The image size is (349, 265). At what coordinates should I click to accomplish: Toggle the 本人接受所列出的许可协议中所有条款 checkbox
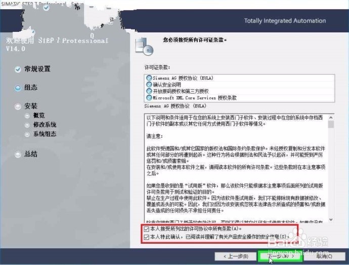(x=147, y=229)
